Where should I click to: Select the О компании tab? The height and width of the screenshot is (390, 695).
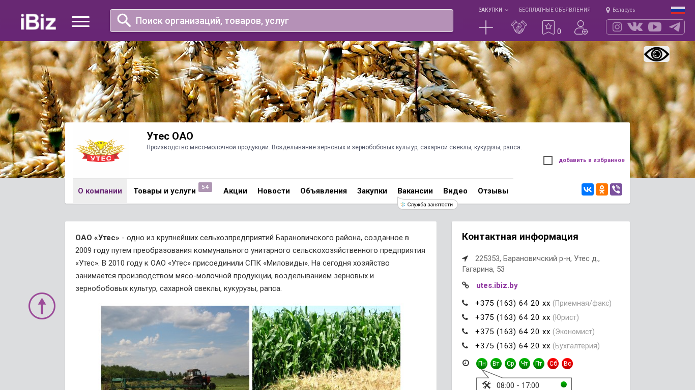point(100,191)
